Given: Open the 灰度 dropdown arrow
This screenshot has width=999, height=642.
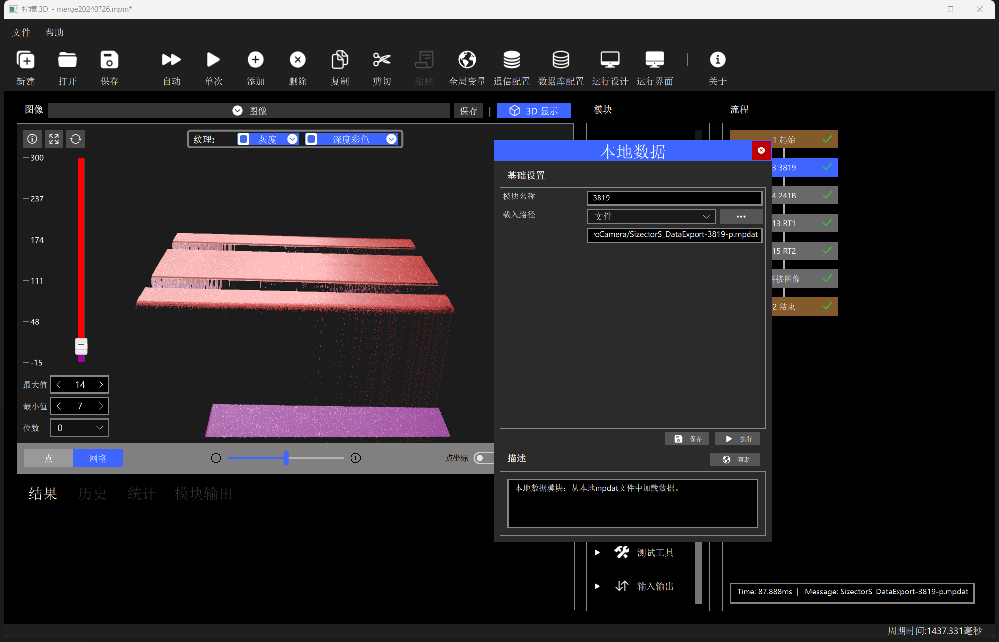Looking at the screenshot, I should tap(292, 139).
